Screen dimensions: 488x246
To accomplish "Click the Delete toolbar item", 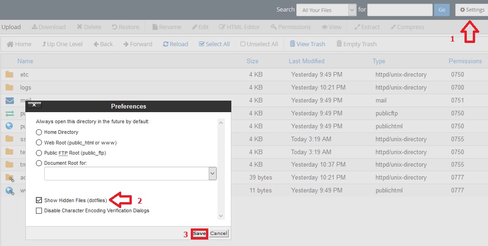I will 89,27.
